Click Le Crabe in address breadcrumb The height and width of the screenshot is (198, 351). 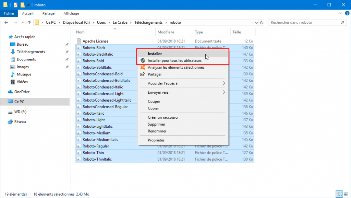pos(120,22)
